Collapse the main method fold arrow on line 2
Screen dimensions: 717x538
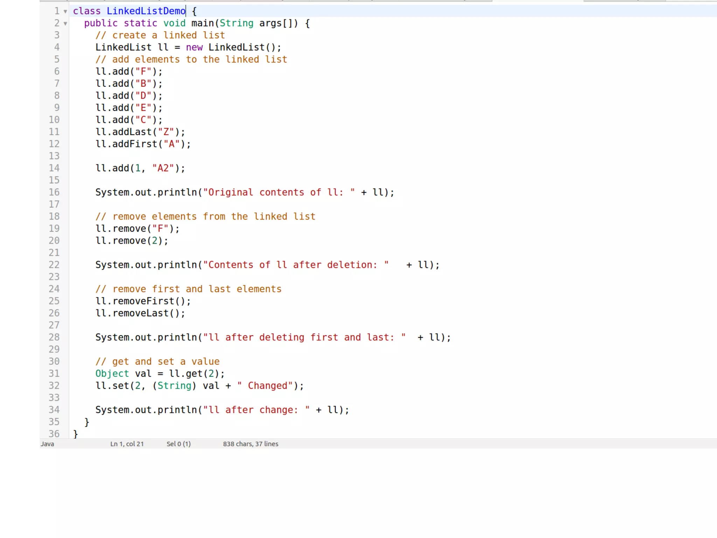65,24
